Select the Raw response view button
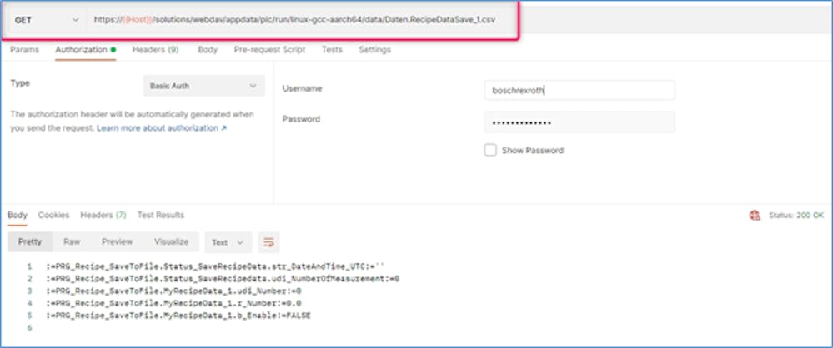833x348 pixels. tap(72, 241)
